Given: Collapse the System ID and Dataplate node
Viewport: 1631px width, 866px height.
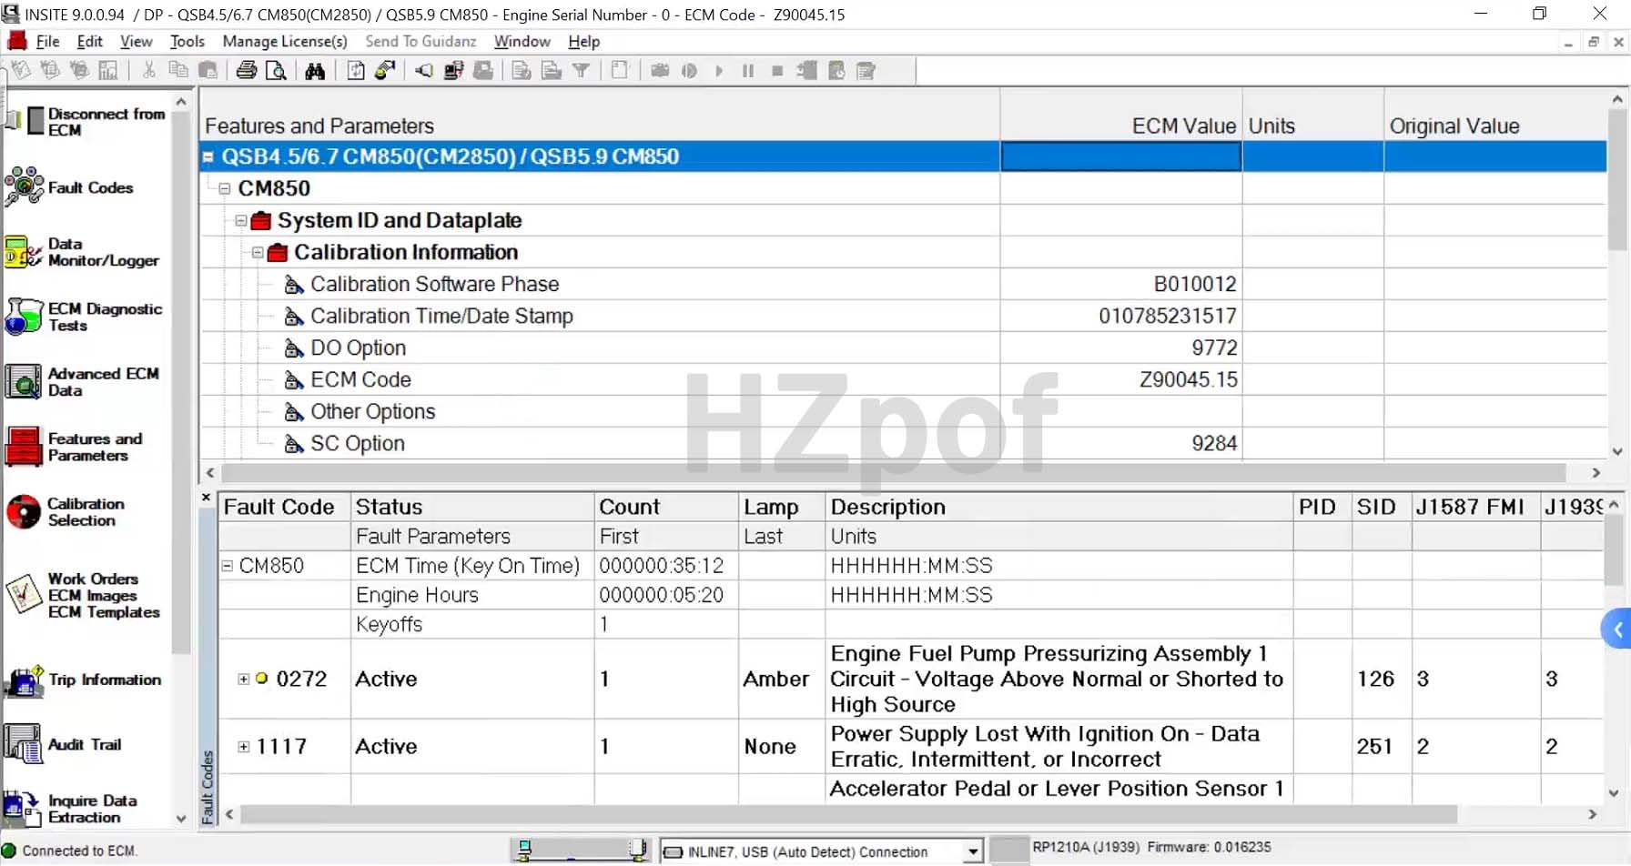Looking at the screenshot, I should pos(241,221).
